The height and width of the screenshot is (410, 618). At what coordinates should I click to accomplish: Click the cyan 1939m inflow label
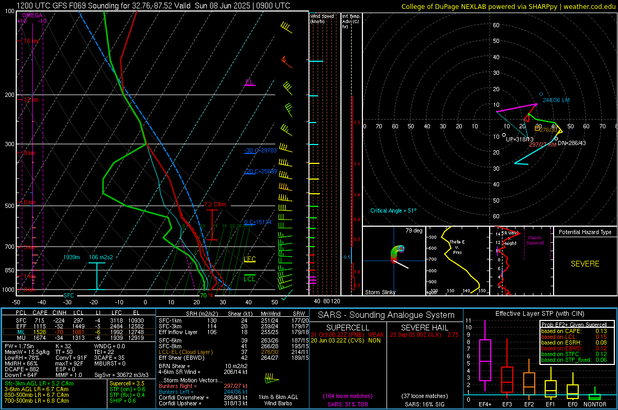pos(71,257)
